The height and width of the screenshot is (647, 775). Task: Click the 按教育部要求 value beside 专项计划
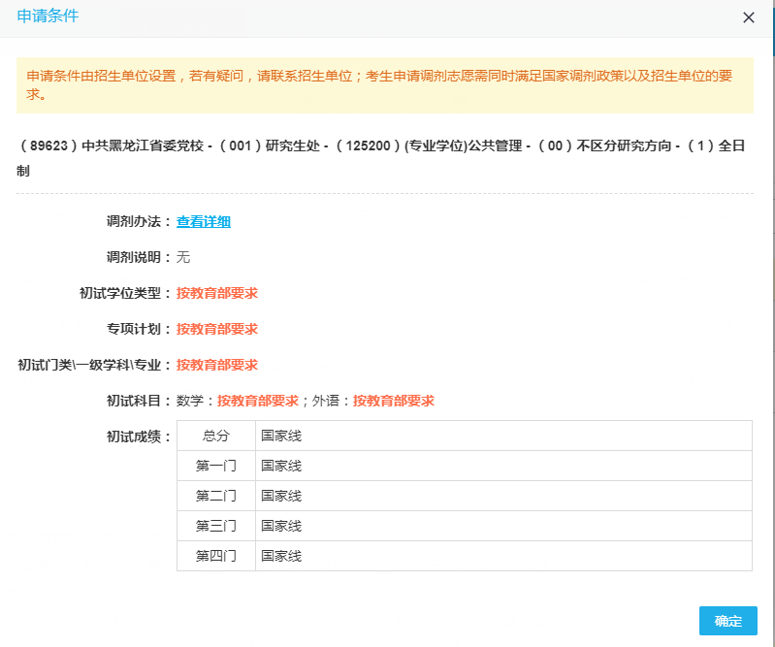point(216,329)
